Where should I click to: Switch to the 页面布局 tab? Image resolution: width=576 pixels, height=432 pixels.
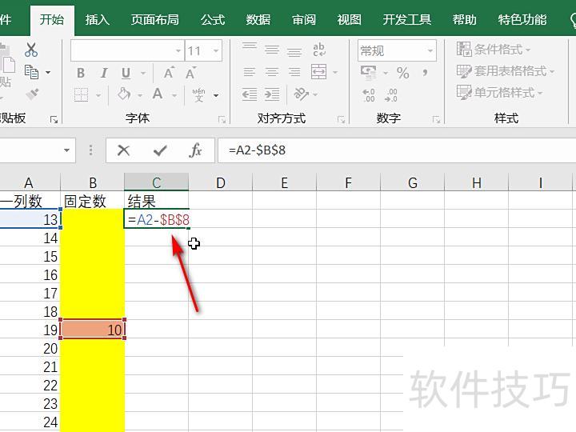click(154, 19)
